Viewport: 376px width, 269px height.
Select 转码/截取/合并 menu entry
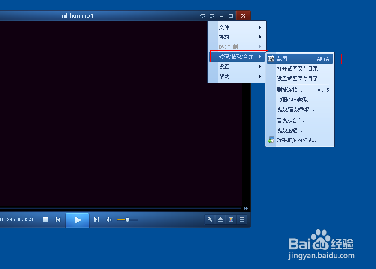237,57
